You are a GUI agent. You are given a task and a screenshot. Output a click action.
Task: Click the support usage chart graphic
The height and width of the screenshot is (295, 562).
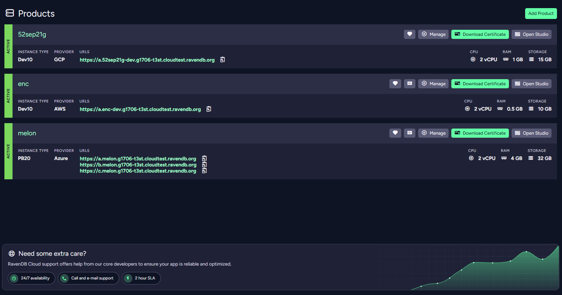pos(485,268)
